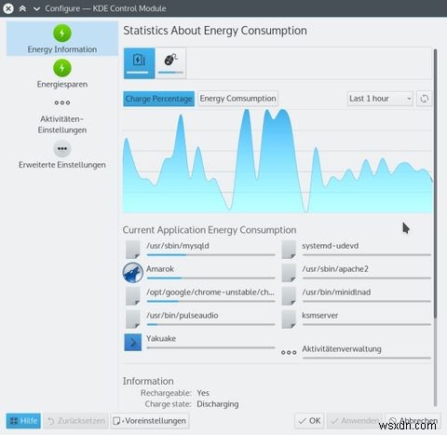Click the Yakuake energy usage bar

[211, 347]
